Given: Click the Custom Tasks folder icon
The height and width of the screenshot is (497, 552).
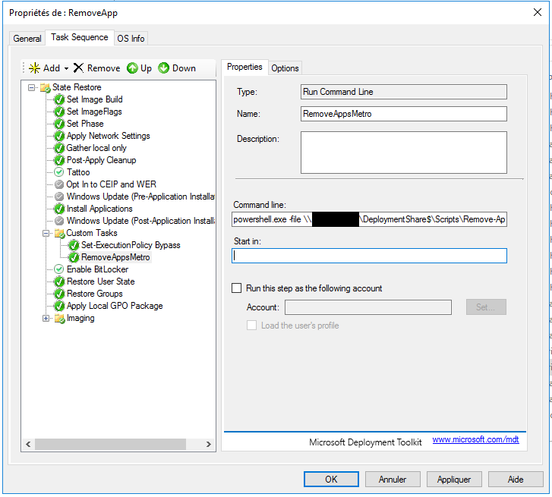Looking at the screenshot, I should 59,233.
